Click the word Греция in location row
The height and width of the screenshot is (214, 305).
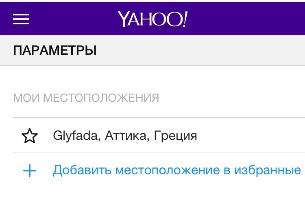(x=176, y=136)
